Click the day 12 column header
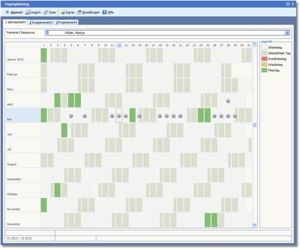 (119, 45)
